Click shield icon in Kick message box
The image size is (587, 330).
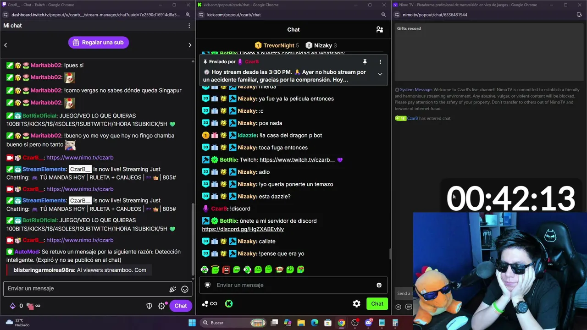click(208, 285)
